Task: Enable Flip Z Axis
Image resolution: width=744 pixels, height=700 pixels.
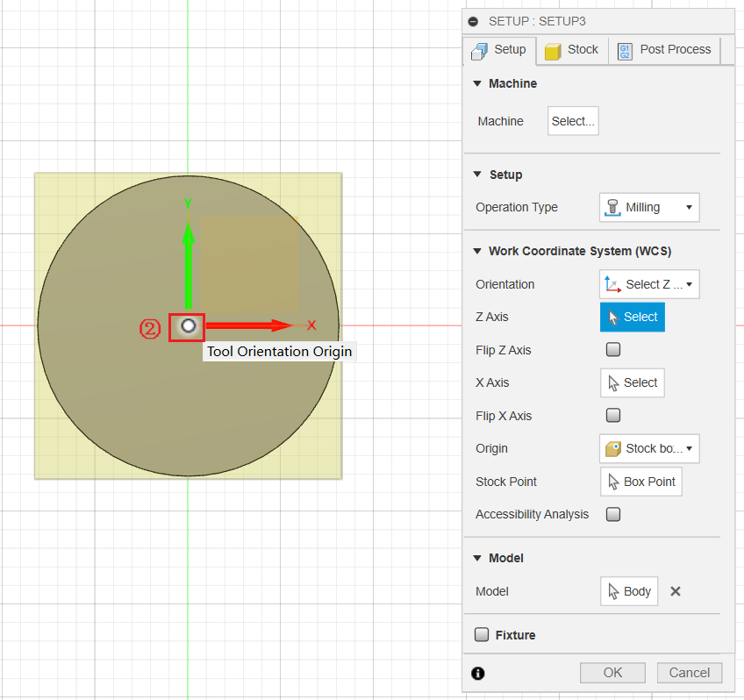Action: [x=612, y=349]
